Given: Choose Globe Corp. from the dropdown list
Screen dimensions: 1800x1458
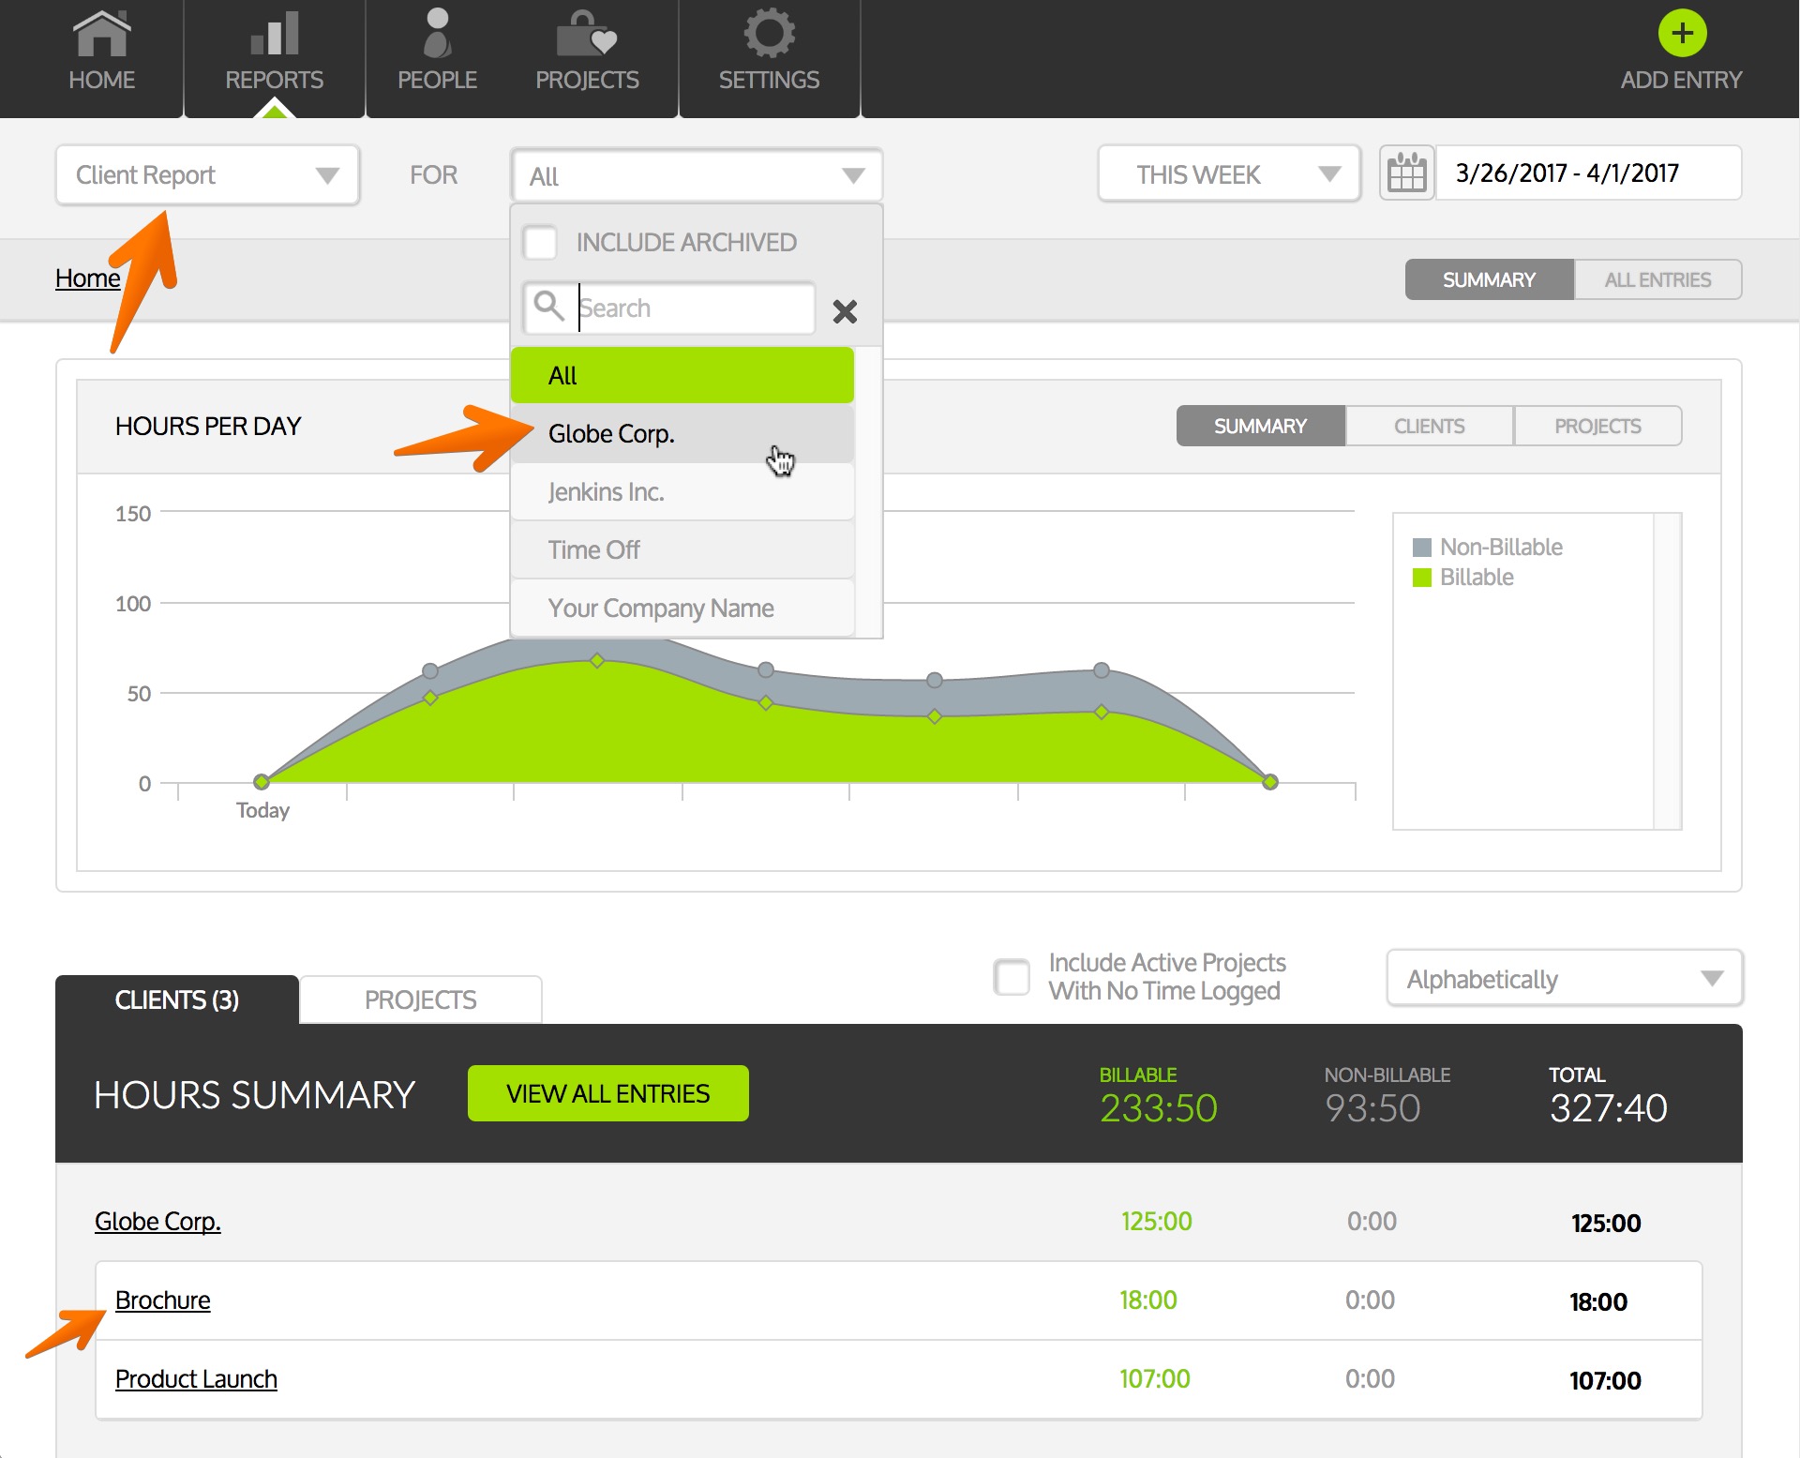Looking at the screenshot, I should [682, 433].
